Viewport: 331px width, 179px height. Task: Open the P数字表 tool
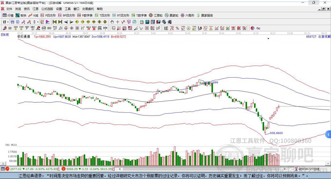[85, 16]
